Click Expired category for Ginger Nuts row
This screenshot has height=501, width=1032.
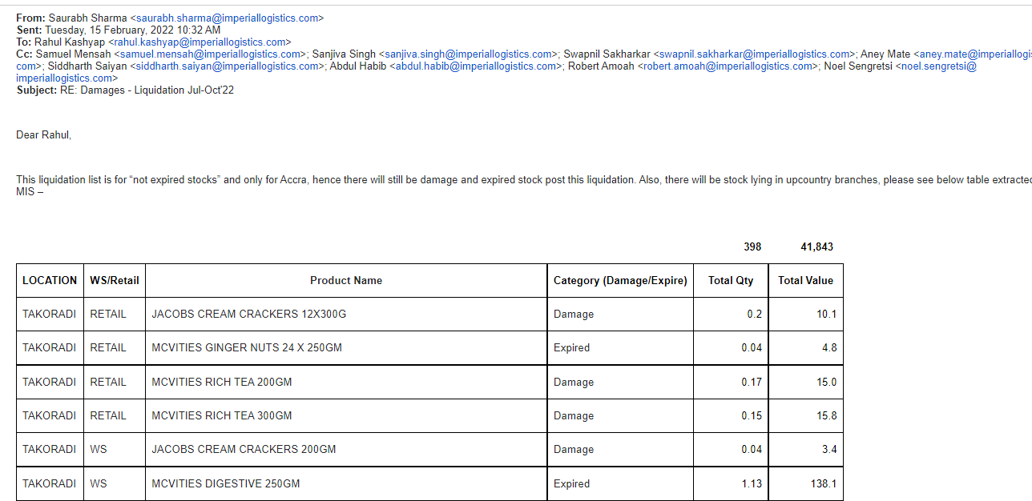pyautogui.click(x=620, y=348)
